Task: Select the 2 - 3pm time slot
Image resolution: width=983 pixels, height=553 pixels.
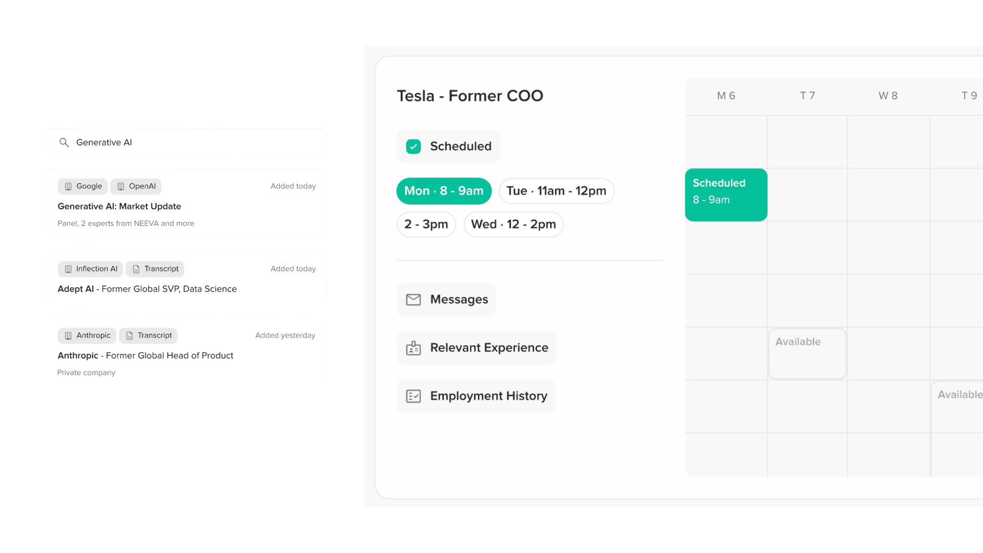Action: point(426,224)
